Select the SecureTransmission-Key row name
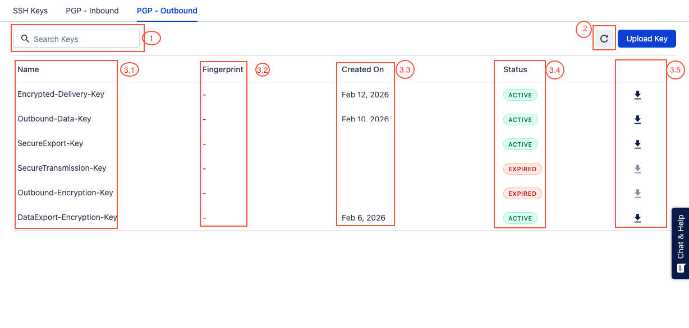689x328 pixels. pos(62,168)
